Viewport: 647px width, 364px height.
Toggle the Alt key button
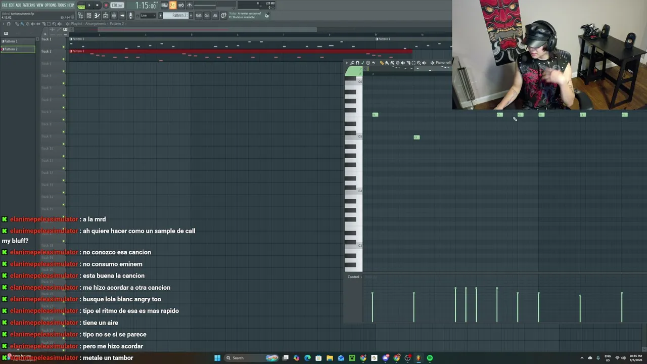point(215,16)
